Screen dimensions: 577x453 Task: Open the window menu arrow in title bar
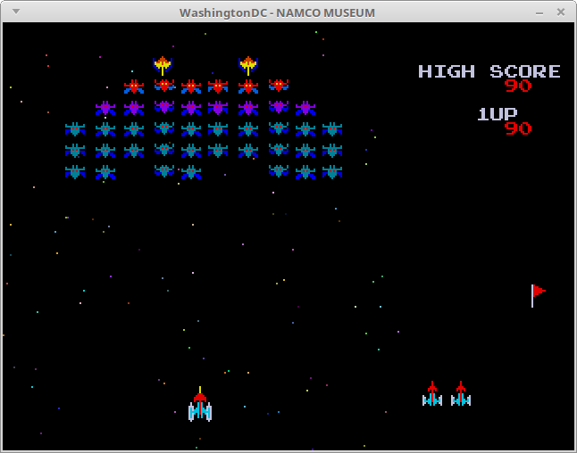click(x=16, y=12)
